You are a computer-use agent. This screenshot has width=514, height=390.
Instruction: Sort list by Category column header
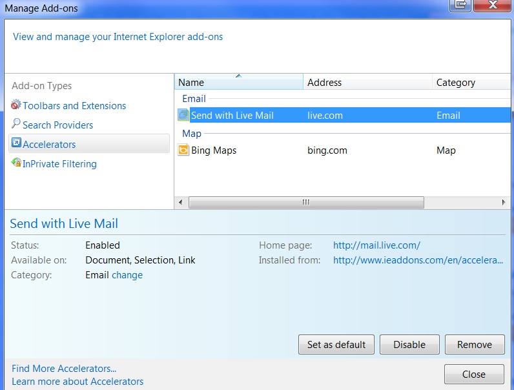[472, 82]
